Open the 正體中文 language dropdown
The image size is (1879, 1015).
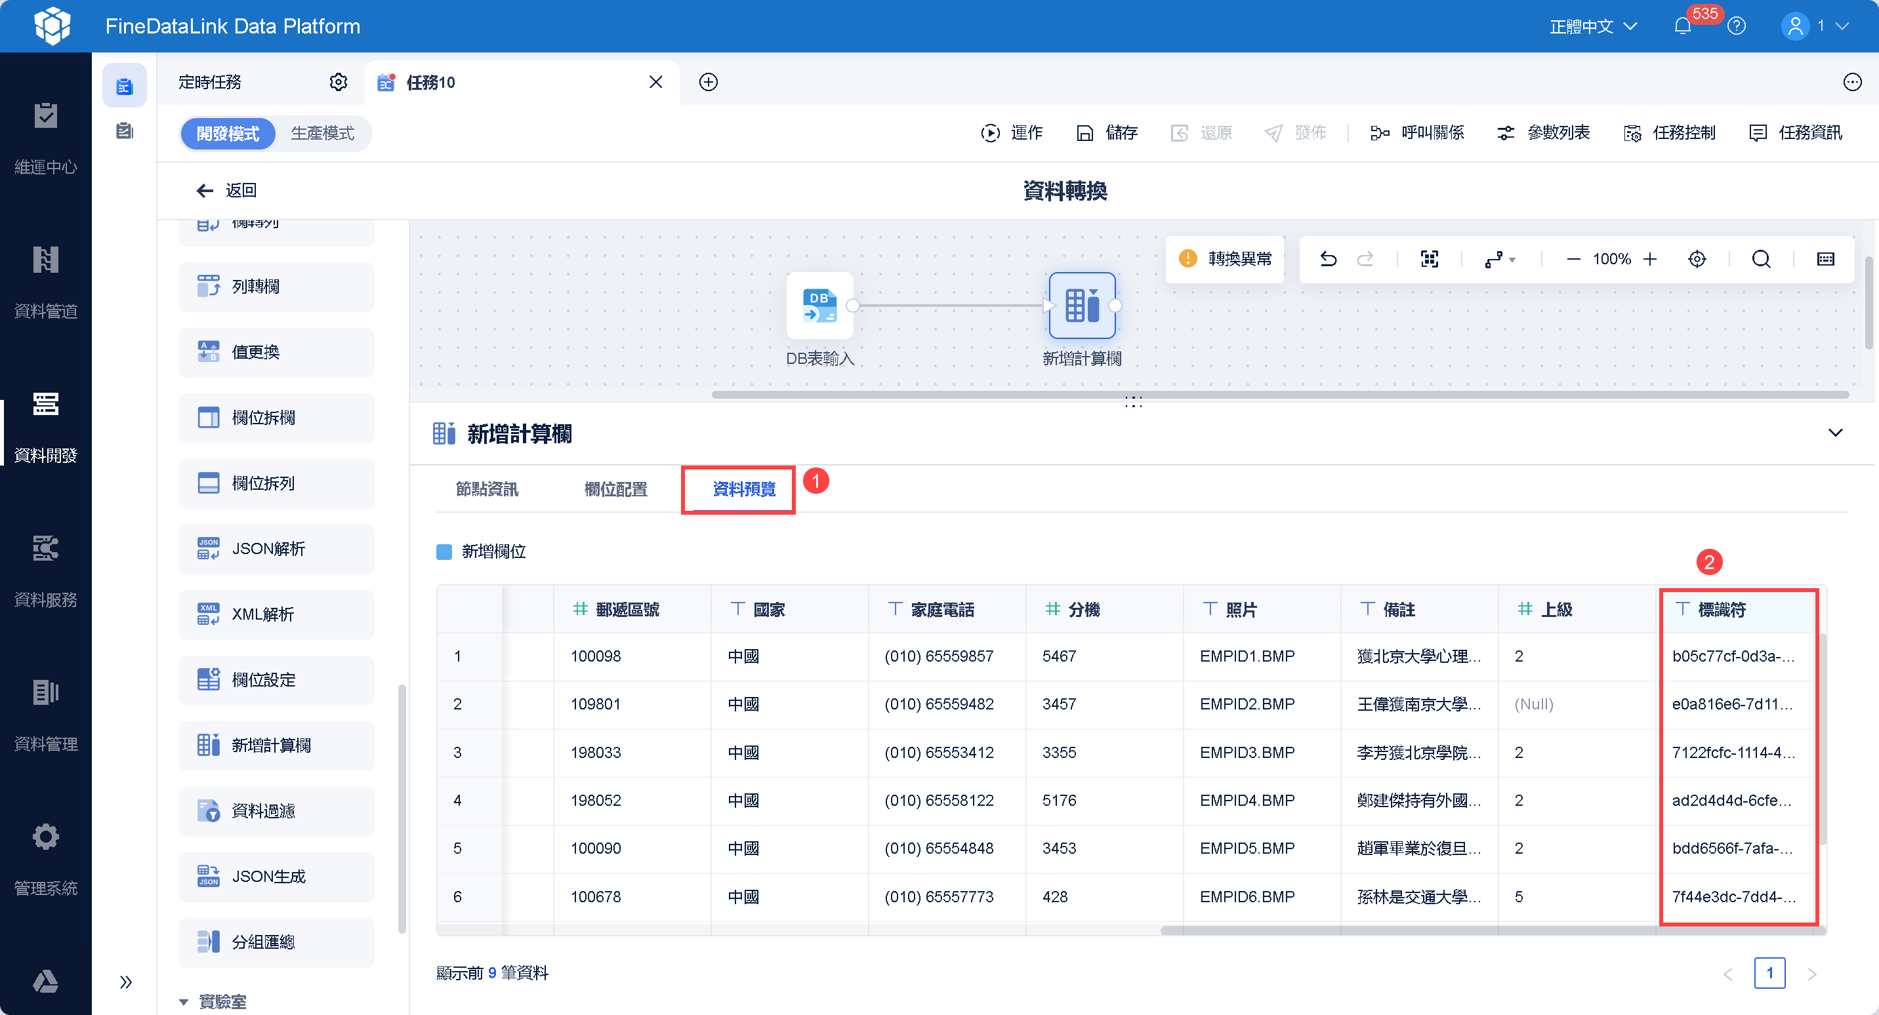(x=1593, y=26)
